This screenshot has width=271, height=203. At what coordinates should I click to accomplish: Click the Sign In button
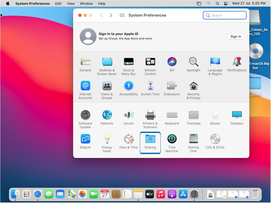pos(236,37)
